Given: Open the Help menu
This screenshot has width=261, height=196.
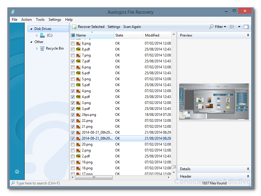Looking at the screenshot, I should [x=69, y=20].
